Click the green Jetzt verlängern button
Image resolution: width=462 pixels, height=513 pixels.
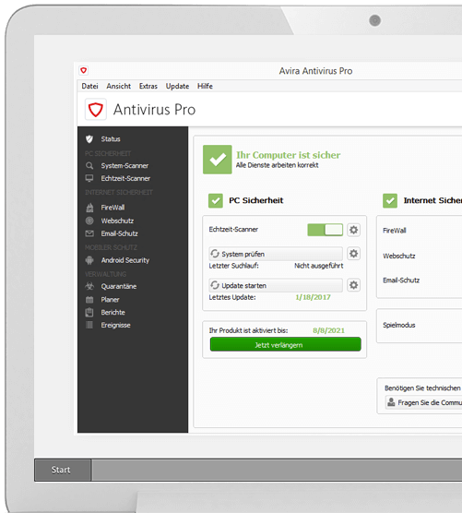286,344
